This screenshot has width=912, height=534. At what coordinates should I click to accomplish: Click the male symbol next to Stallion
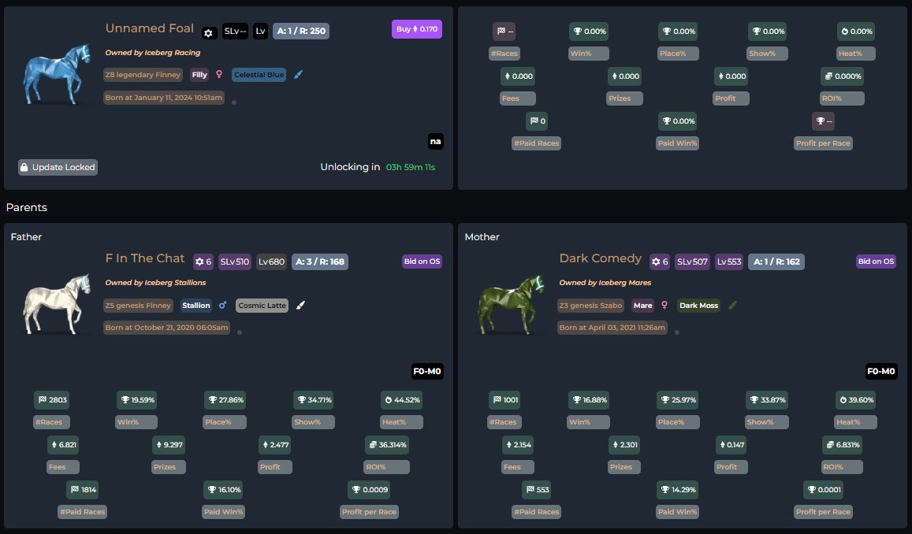tap(222, 305)
